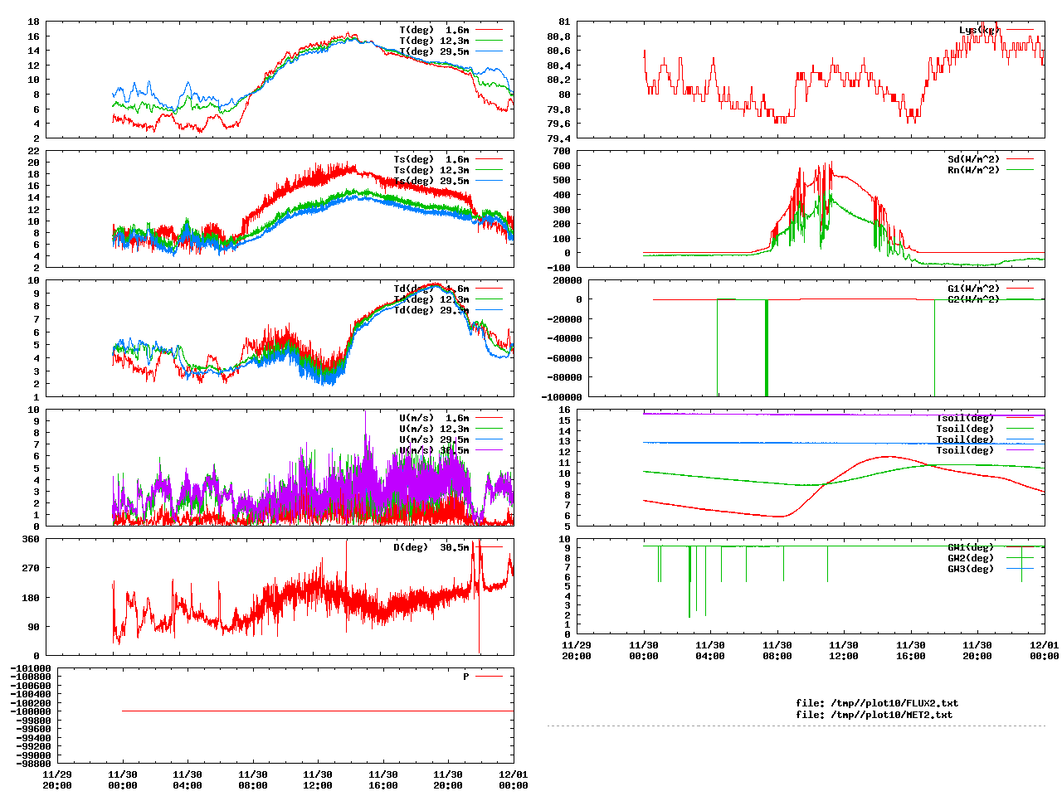Click '11/29 20:00' time label beneath GW chart
This screenshot has width=1062, height=796.
point(577,650)
